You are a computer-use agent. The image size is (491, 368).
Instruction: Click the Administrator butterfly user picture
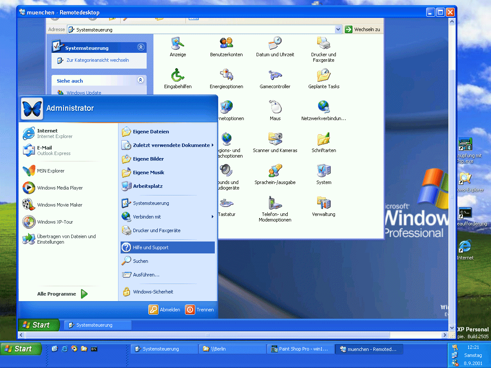click(32, 109)
